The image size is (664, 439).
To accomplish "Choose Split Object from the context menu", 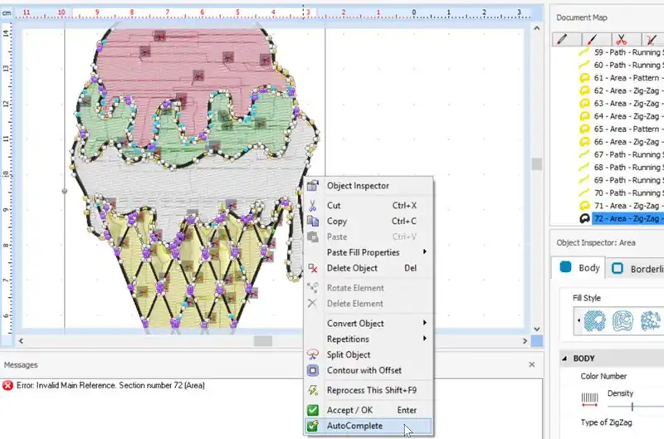I will (349, 354).
